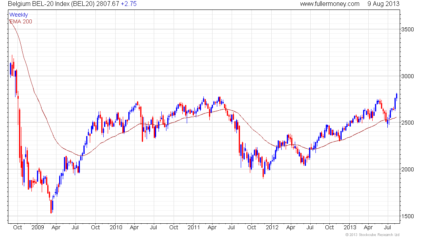Viewport: 437px width, 238px height.
Task: Click the Apr label just after 2013
Action: pos(368,227)
